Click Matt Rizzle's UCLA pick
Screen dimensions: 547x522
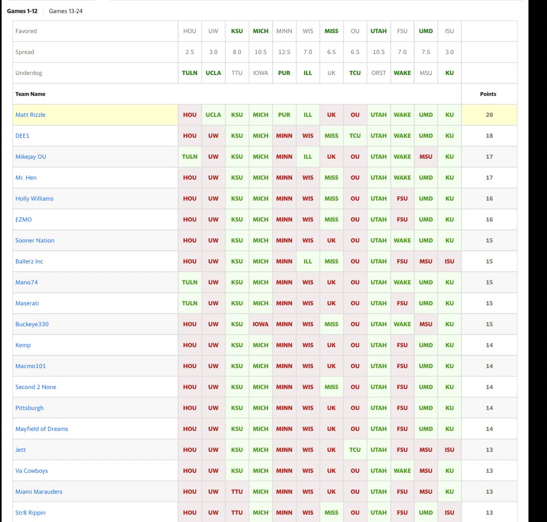coord(213,115)
